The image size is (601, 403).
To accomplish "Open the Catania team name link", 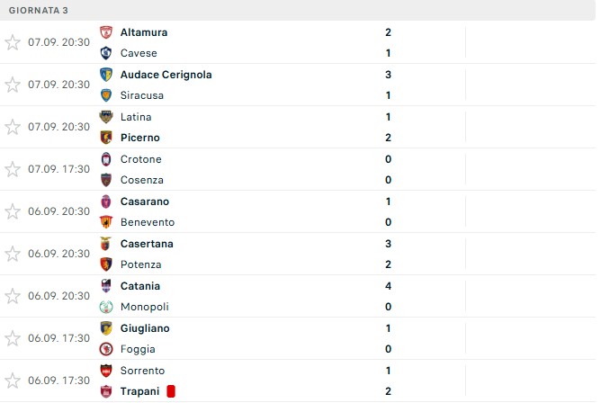I will (x=140, y=286).
